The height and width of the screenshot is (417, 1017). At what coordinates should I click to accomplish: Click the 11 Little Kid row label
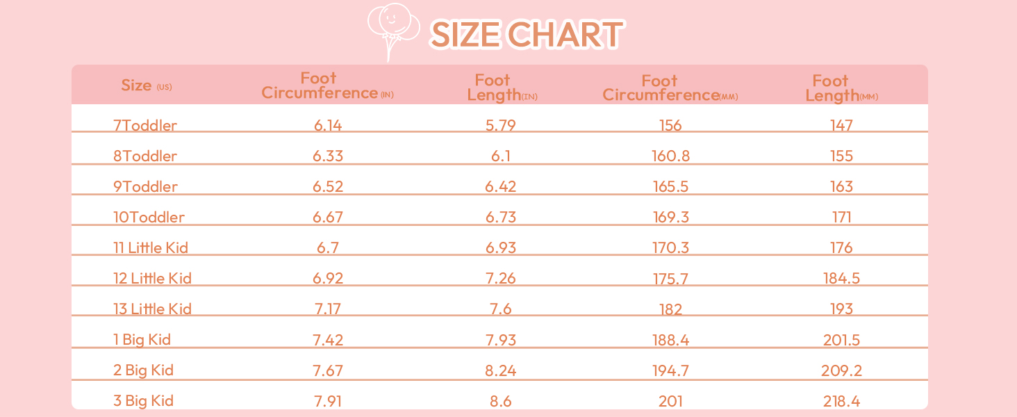pyautogui.click(x=151, y=248)
